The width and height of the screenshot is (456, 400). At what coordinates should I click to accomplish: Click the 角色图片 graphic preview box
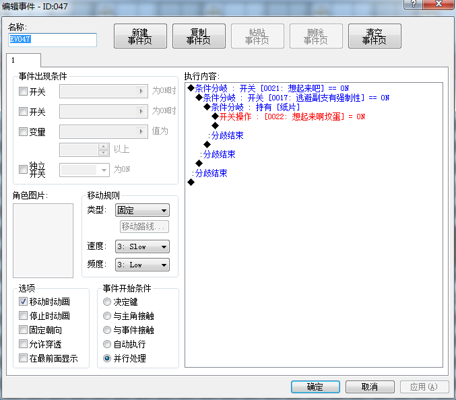tap(43, 240)
